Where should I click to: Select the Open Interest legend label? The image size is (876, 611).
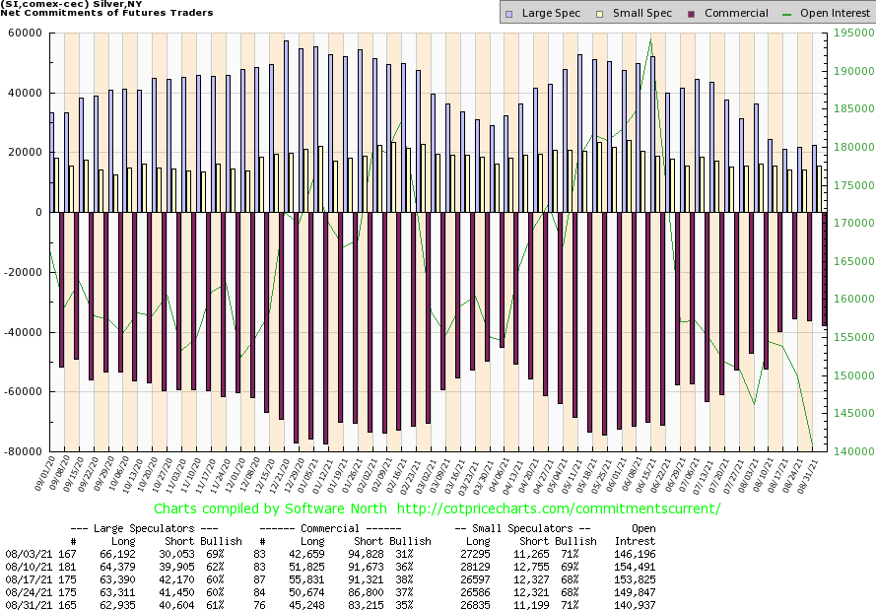[x=834, y=14]
